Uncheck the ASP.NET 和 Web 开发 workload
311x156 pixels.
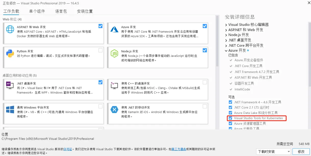[x=100, y=26]
